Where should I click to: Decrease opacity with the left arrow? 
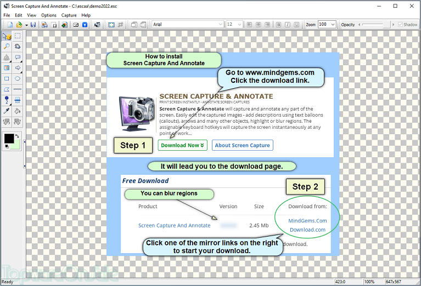pos(359,25)
